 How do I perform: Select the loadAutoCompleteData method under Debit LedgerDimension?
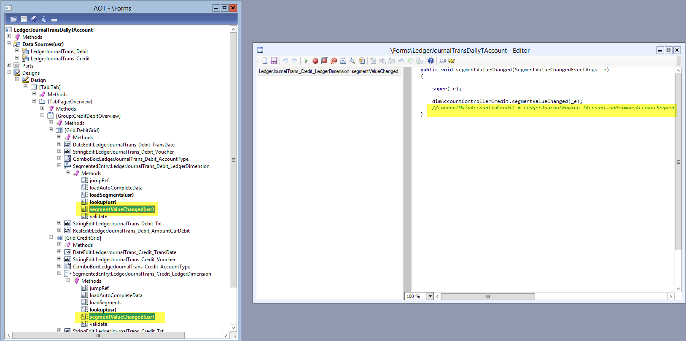click(116, 188)
